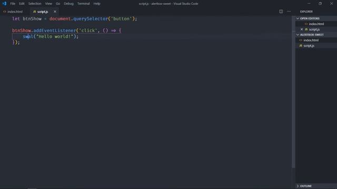Open the Selection menu
This screenshot has height=189, width=337.
(35, 4)
